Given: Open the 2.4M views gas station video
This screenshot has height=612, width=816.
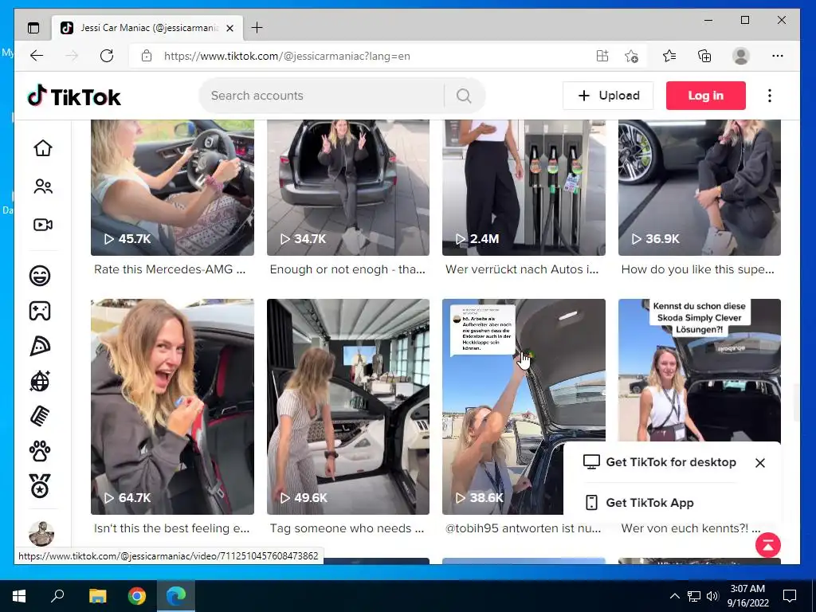Looking at the screenshot, I should coord(524,187).
